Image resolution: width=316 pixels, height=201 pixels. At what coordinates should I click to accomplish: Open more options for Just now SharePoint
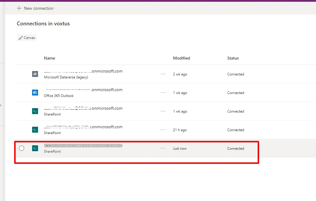(x=163, y=148)
